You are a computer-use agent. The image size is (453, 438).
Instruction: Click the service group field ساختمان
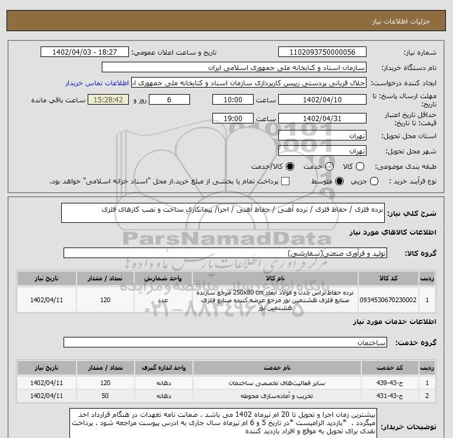coord(225,342)
